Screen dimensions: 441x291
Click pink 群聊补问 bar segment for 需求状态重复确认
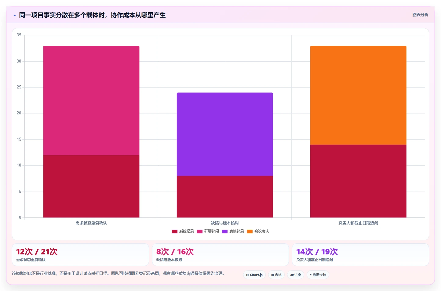(91, 100)
